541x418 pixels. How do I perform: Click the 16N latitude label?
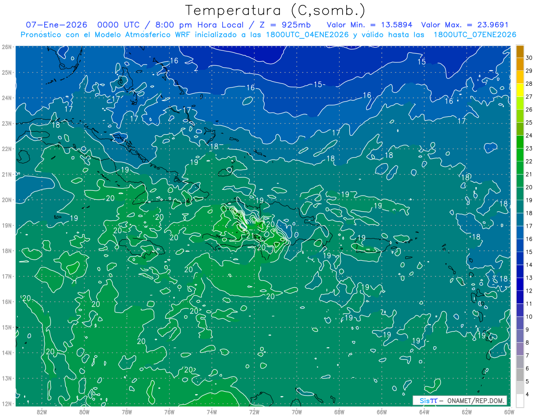pyautogui.click(x=7, y=302)
